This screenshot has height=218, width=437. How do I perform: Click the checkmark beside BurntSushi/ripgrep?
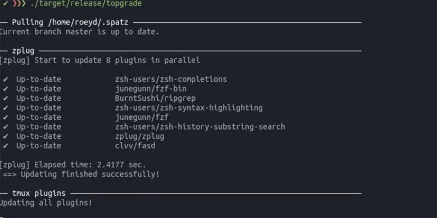[5, 98]
